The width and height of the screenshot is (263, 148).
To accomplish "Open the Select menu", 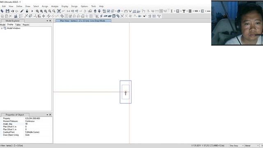I will pos(36,7).
